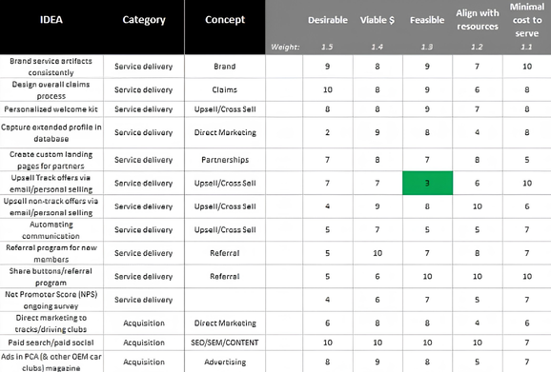The height and width of the screenshot is (372, 551).
Task: Select Viable score 6 in NPS survey row
Action: (378, 300)
